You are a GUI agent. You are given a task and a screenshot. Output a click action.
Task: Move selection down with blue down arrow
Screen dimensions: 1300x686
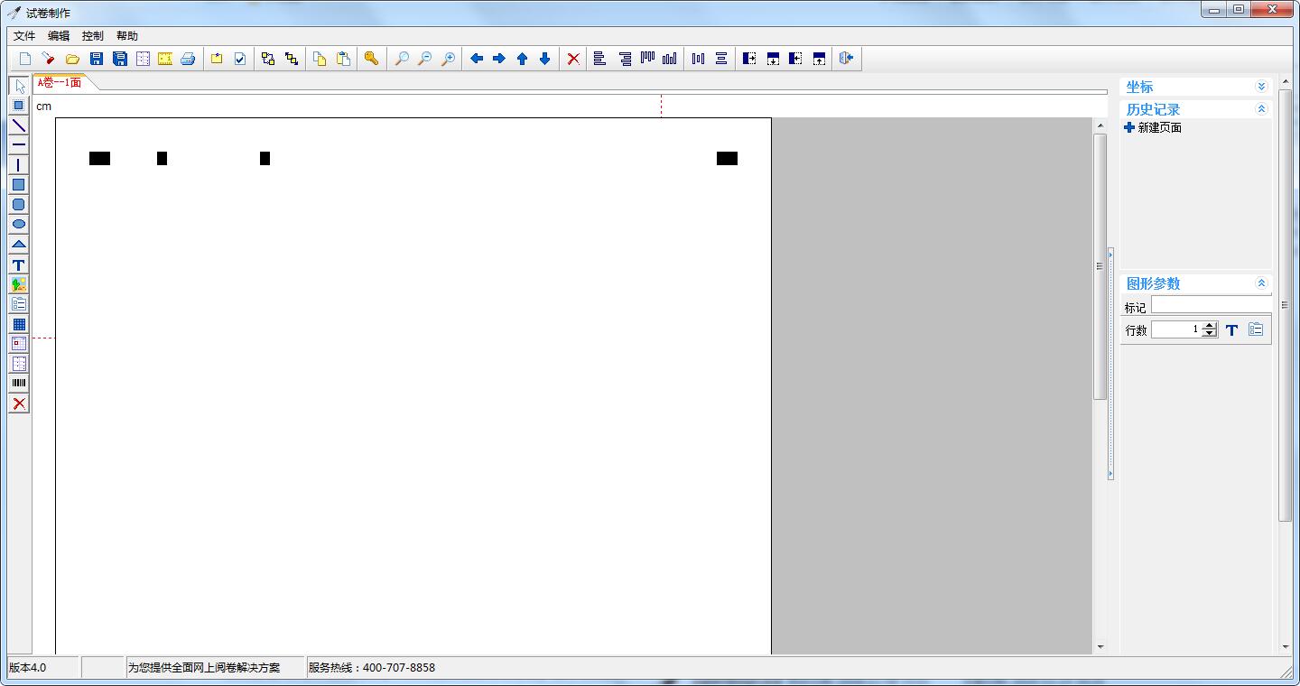tap(544, 59)
